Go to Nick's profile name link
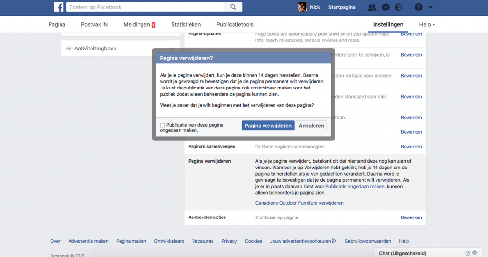This screenshot has height=257, width=488. pyautogui.click(x=315, y=7)
